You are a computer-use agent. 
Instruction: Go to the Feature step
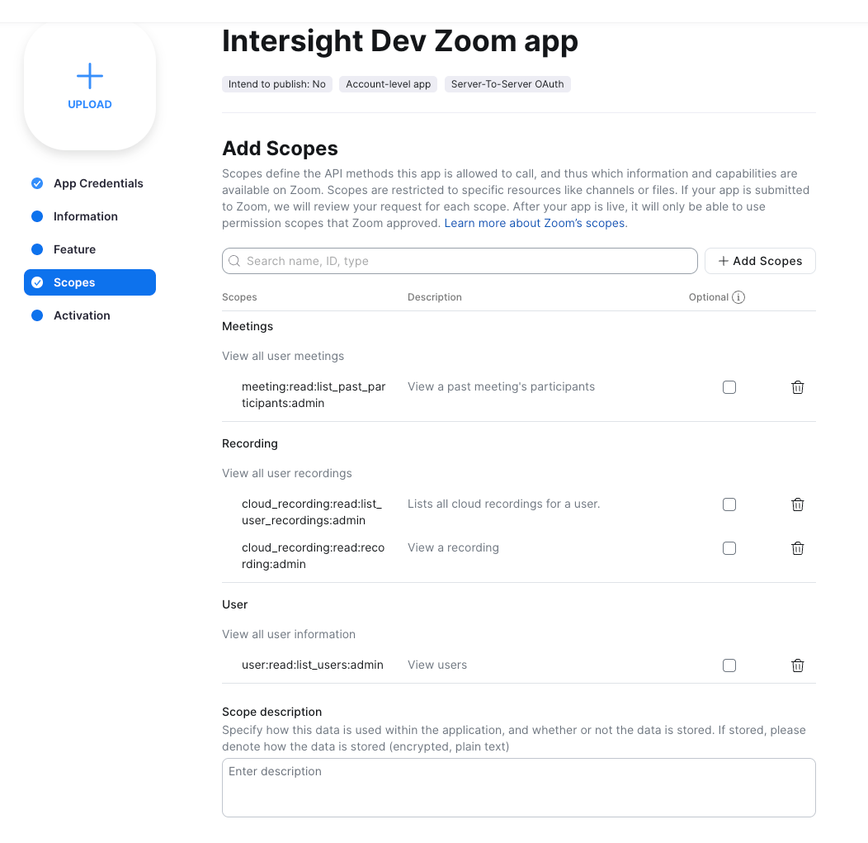pyautogui.click(x=74, y=249)
